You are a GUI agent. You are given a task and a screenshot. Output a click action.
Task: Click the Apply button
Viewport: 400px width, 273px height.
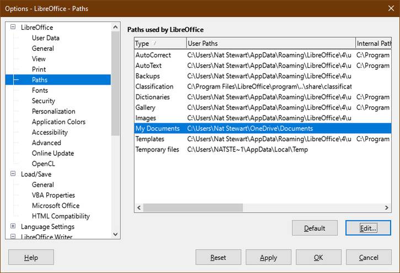(x=268, y=257)
